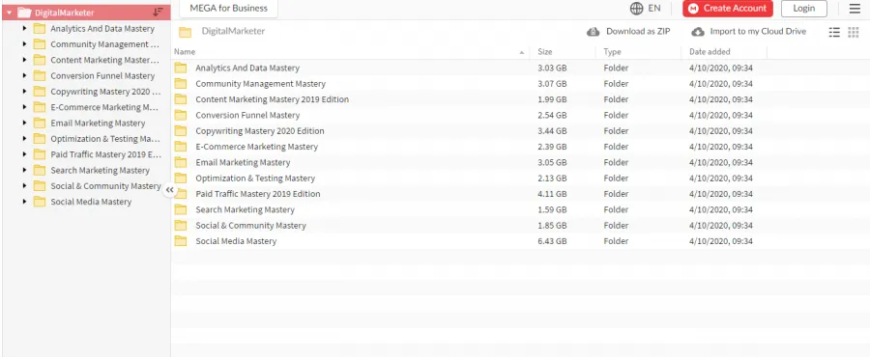The height and width of the screenshot is (357, 870).
Task: Select Analytics And Data Mastery sidebar folder icon
Action: point(40,28)
